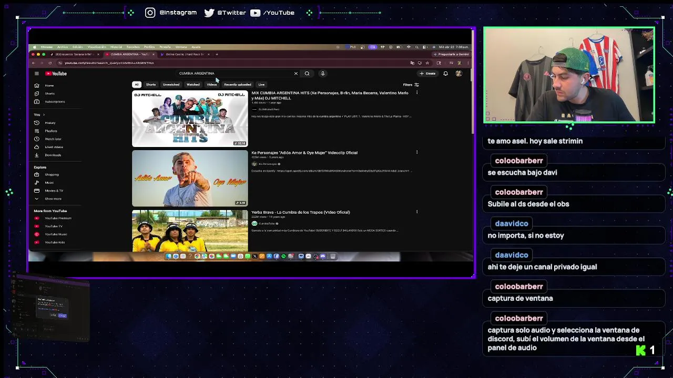Open options for MIX CUMBIA ARGENTINA HITS video

417,92
